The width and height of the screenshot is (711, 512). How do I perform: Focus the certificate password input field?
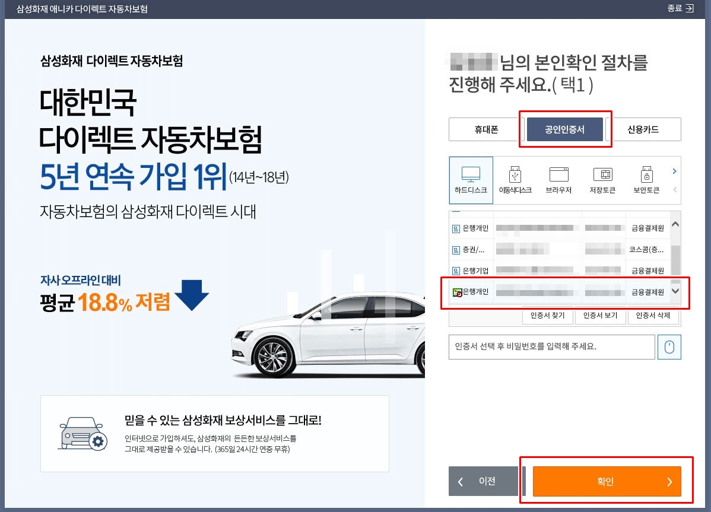coord(552,347)
